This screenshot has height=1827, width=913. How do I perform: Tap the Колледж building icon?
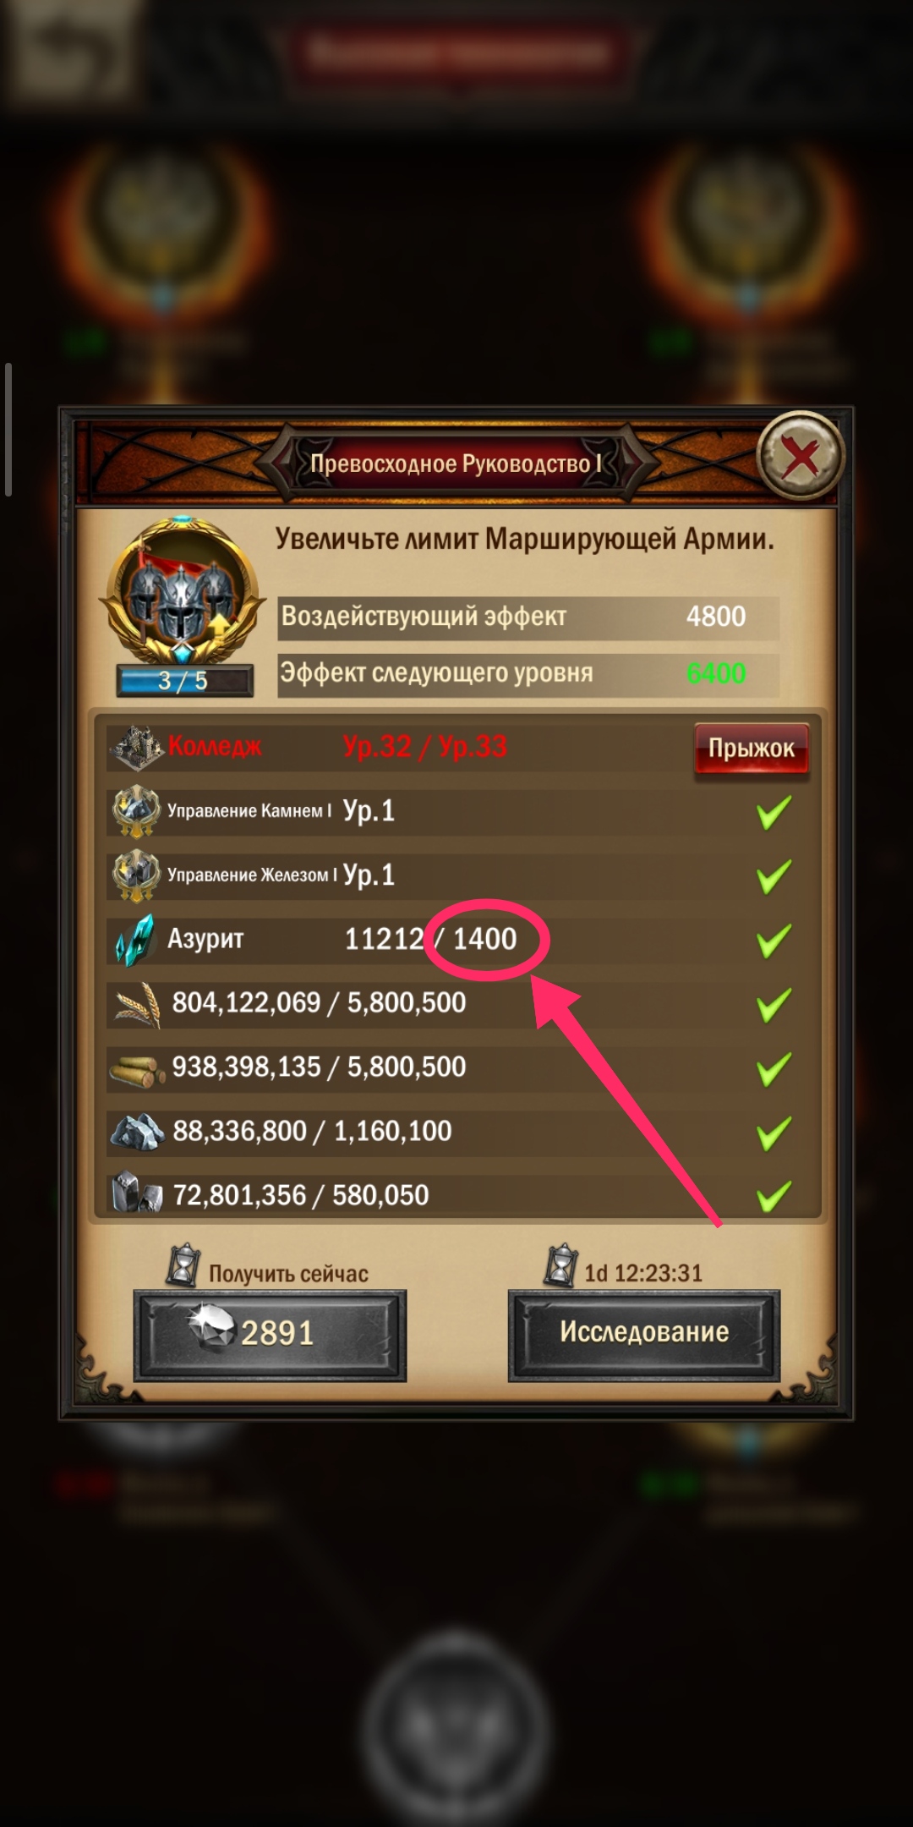[x=136, y=747]
